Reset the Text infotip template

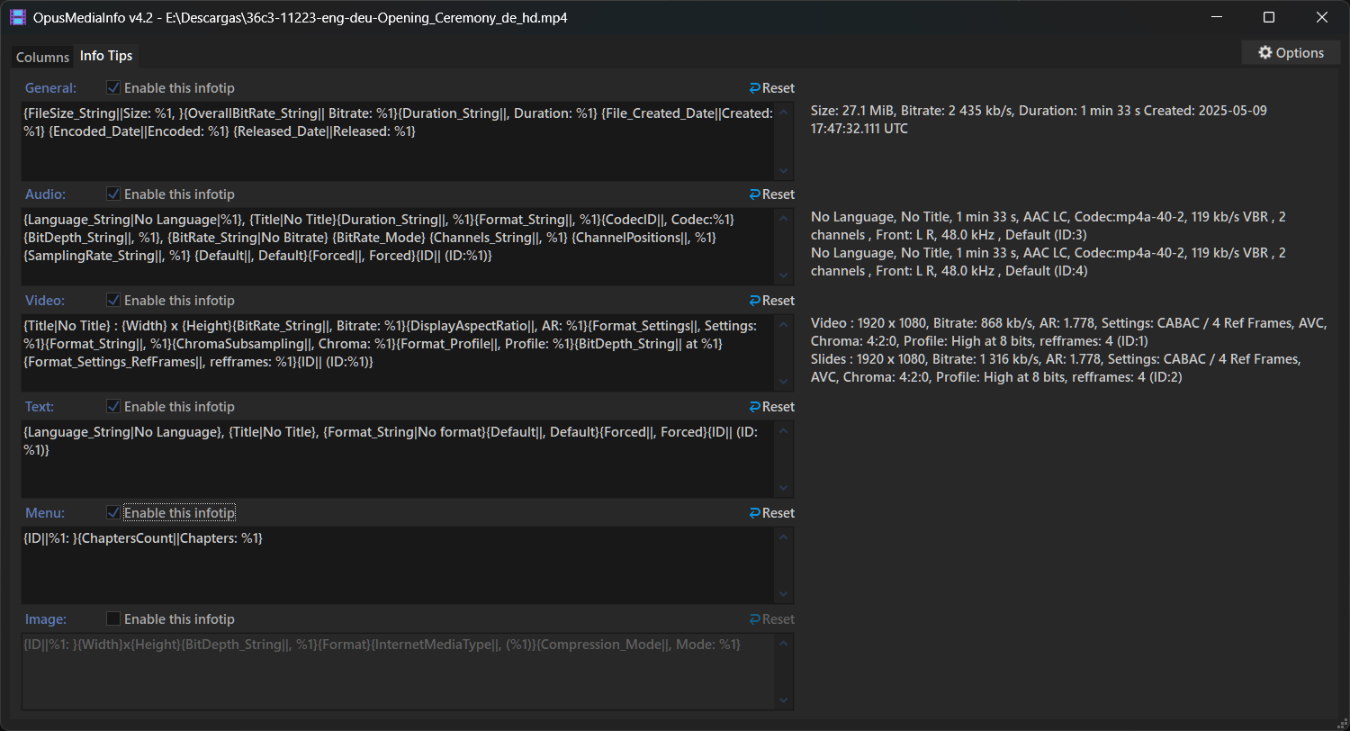(771, 407)
